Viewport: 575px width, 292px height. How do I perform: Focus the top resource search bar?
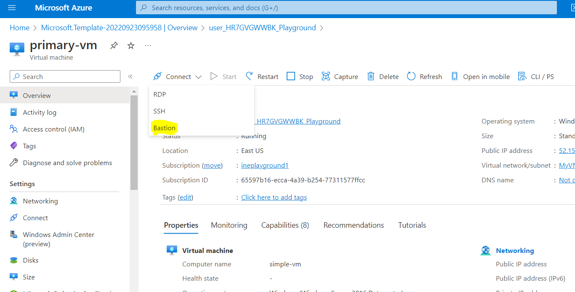pos(345,8)
